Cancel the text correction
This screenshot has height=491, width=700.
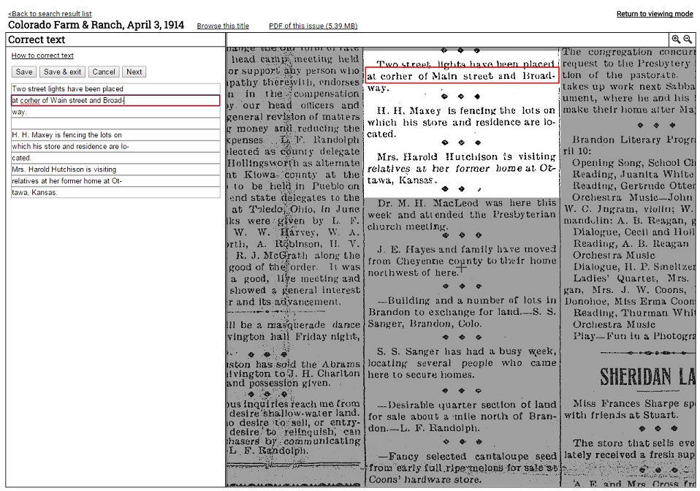pos(104,72)
